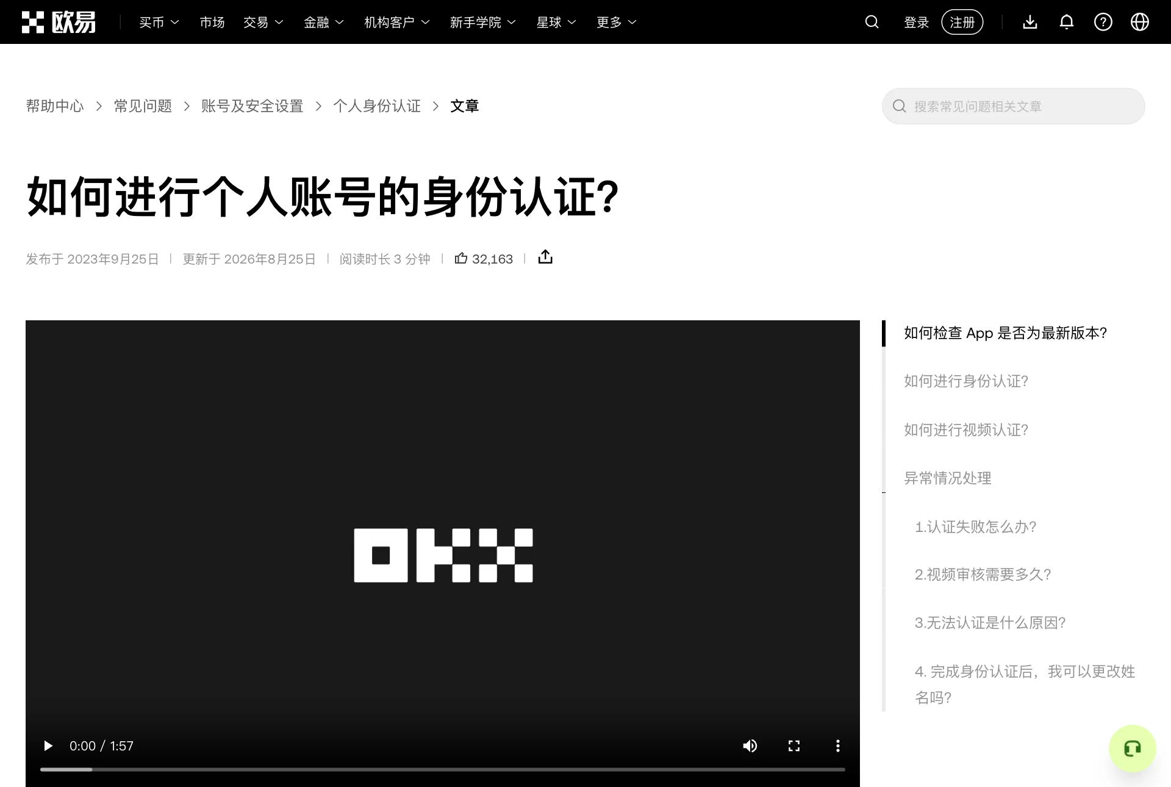
Task: Go to 账号及安全设置 breadcrumb
Action: click(252, 106)
